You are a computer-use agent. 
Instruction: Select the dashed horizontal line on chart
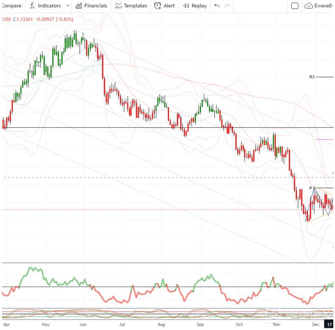(127, 177)
